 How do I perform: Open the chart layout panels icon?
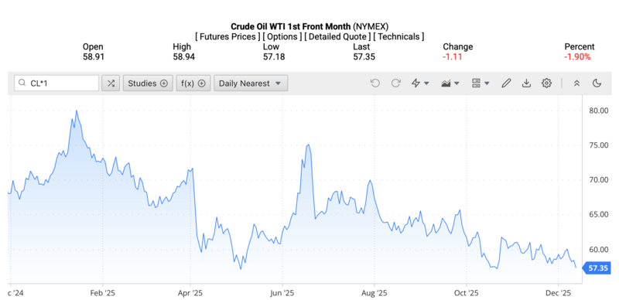476,84
